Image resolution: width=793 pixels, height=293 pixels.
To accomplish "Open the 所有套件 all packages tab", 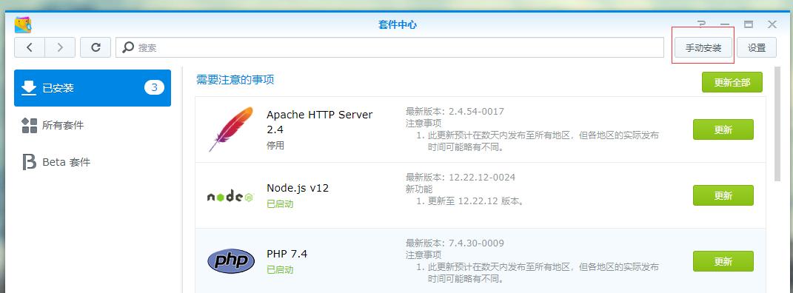I will tap(93, 125).
